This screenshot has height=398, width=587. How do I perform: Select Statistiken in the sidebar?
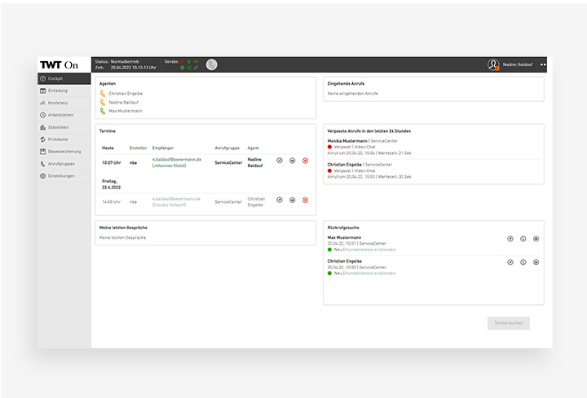(x=59, y=127)
